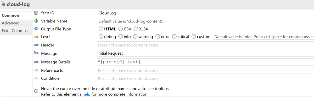Click the Reference Id label
The image size is (314, 97).
click(52, 70)
